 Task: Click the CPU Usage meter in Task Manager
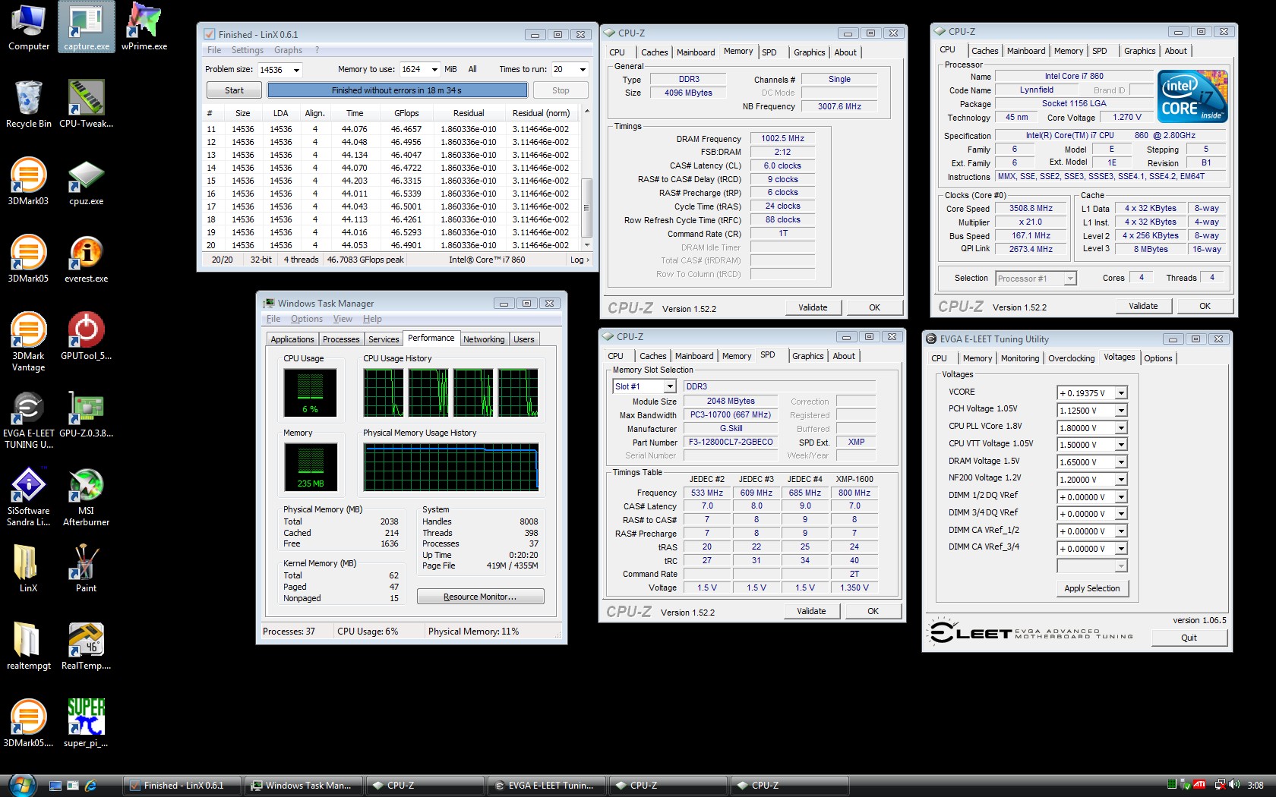tap(310, 392)
